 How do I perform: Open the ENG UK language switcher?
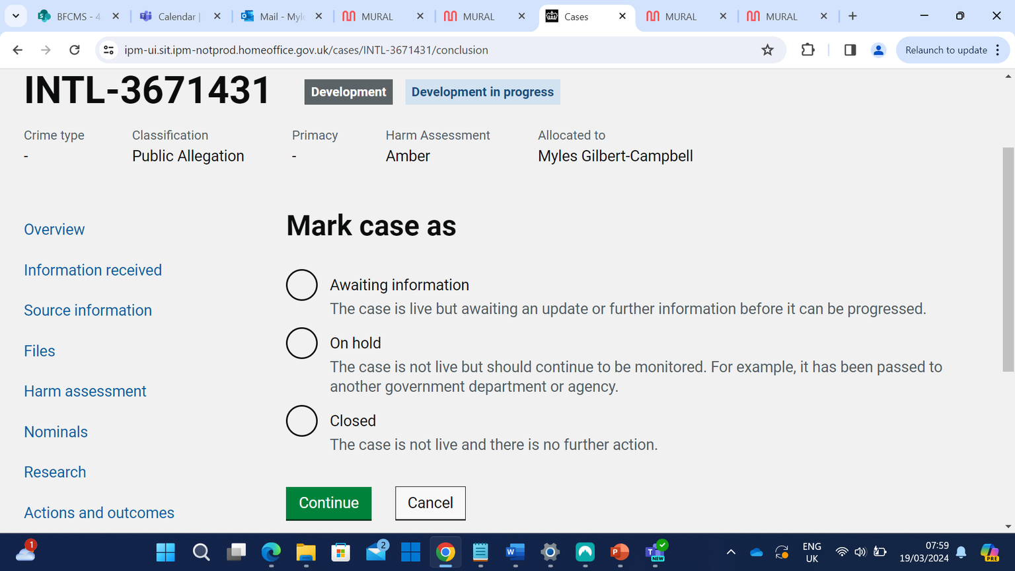(811, 552)
